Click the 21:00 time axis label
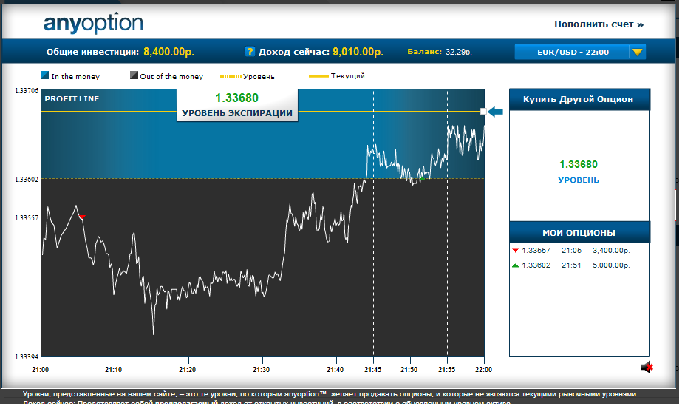 tap(40, 370)
